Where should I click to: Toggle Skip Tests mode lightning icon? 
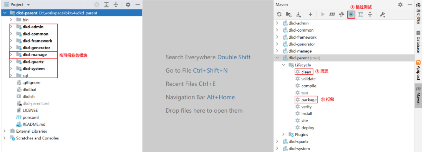(351, 14)
